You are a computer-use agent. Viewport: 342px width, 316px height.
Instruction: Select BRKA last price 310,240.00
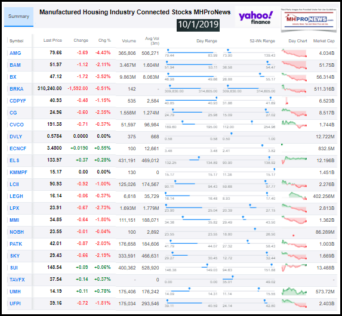pos(50,88)
